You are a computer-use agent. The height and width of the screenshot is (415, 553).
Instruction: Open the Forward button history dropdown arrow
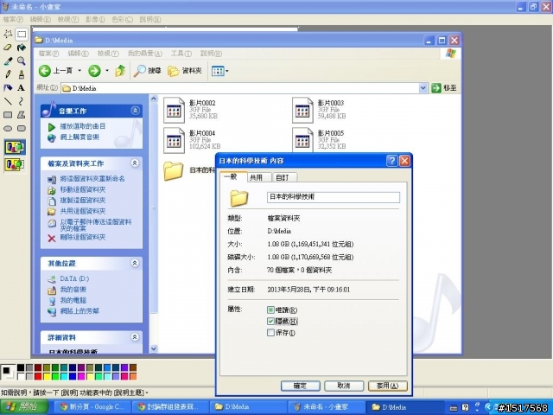[107, 71]
